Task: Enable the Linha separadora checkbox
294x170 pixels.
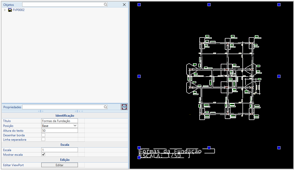Action: [x=43, y=139]
